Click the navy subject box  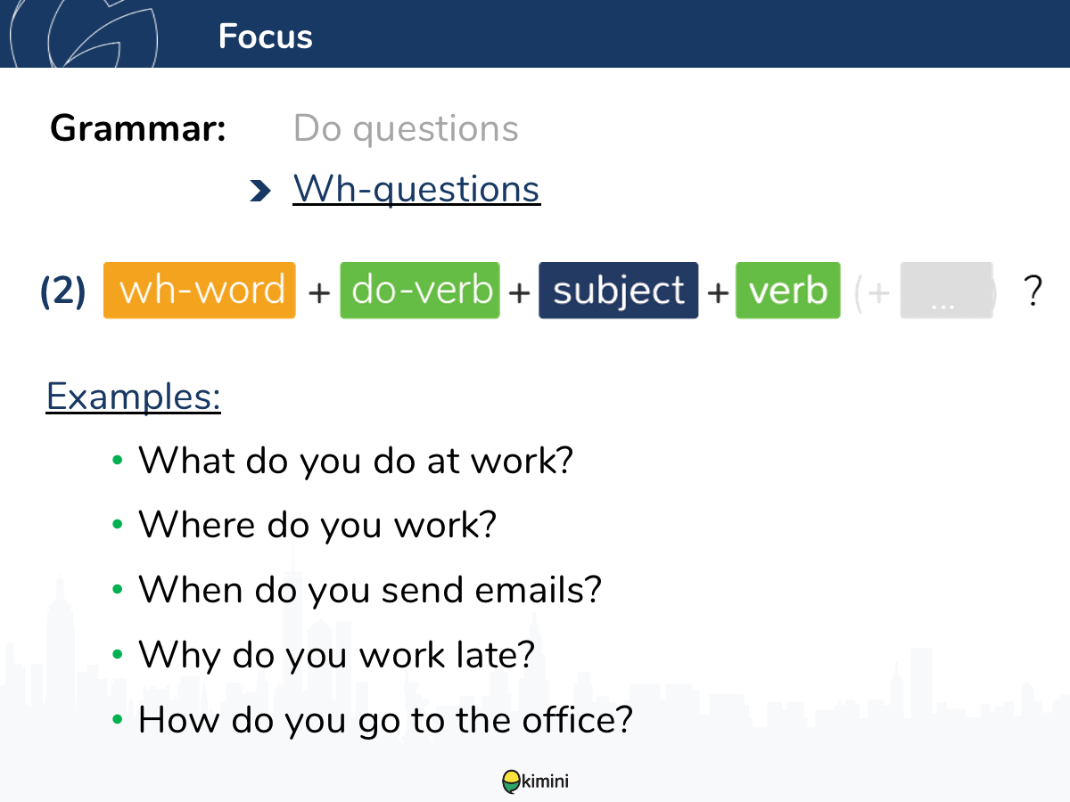pyautogui.click(x=619, y=291)
